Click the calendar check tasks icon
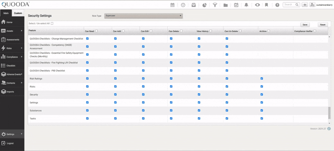The height and width of the screenshot is (151, 334). coord(236,5)
